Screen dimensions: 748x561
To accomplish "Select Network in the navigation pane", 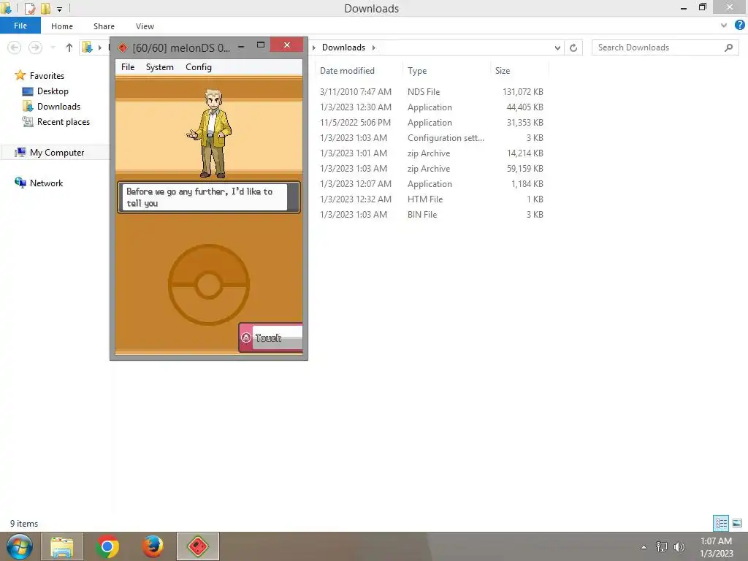I will [x=46, y=183].
